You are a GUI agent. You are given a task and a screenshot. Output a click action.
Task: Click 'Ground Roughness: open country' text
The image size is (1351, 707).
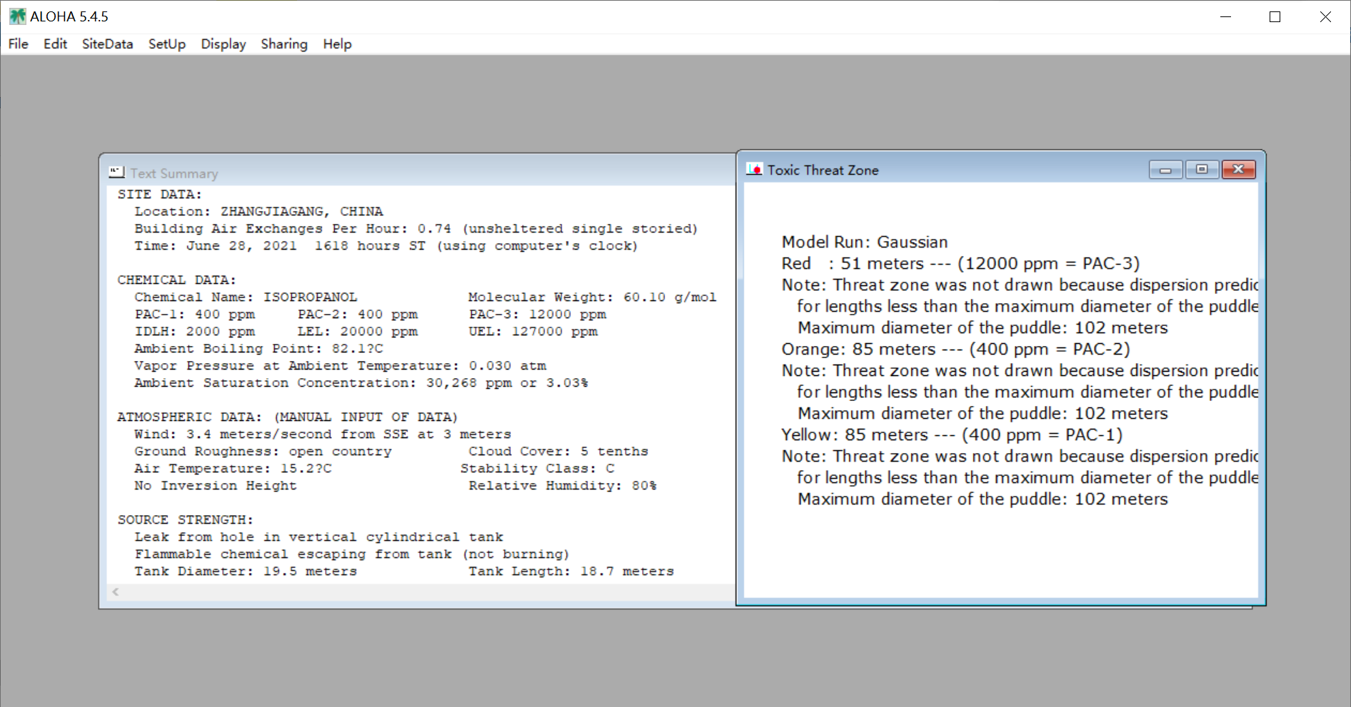(x=263, y=451)
